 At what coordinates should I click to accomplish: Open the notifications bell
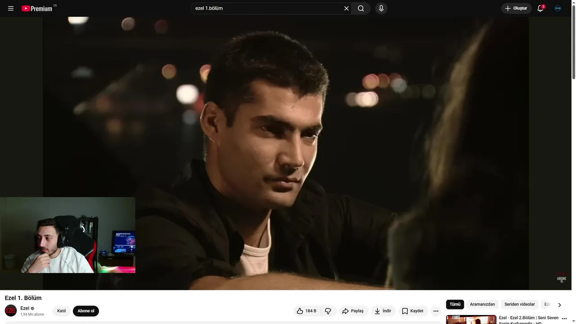click(541, 9)
